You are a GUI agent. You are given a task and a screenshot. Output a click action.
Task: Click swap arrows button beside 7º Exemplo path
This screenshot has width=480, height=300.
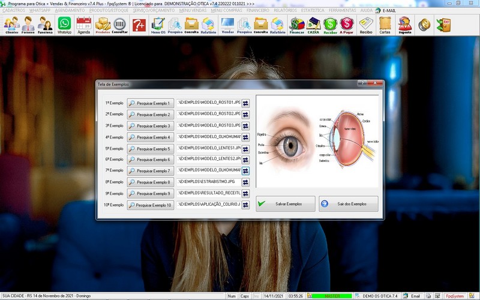coord(245,171)
